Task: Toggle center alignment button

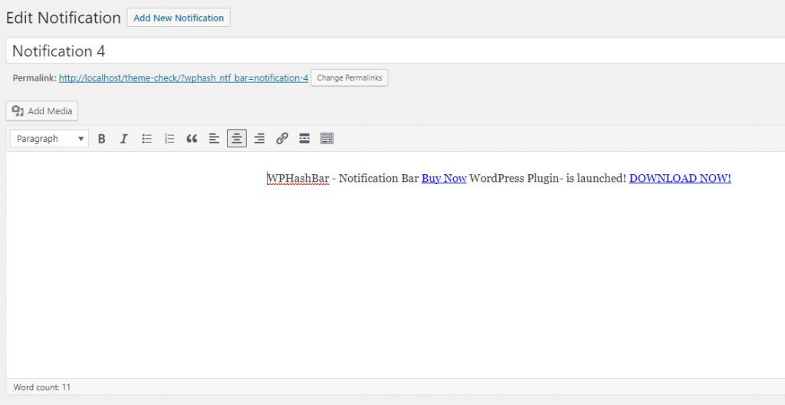Action: point(237,139)
